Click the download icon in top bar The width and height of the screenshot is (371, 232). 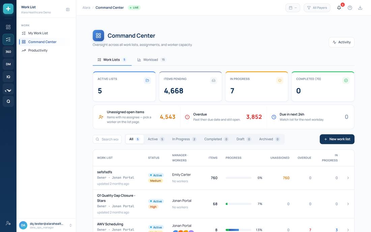360,8
